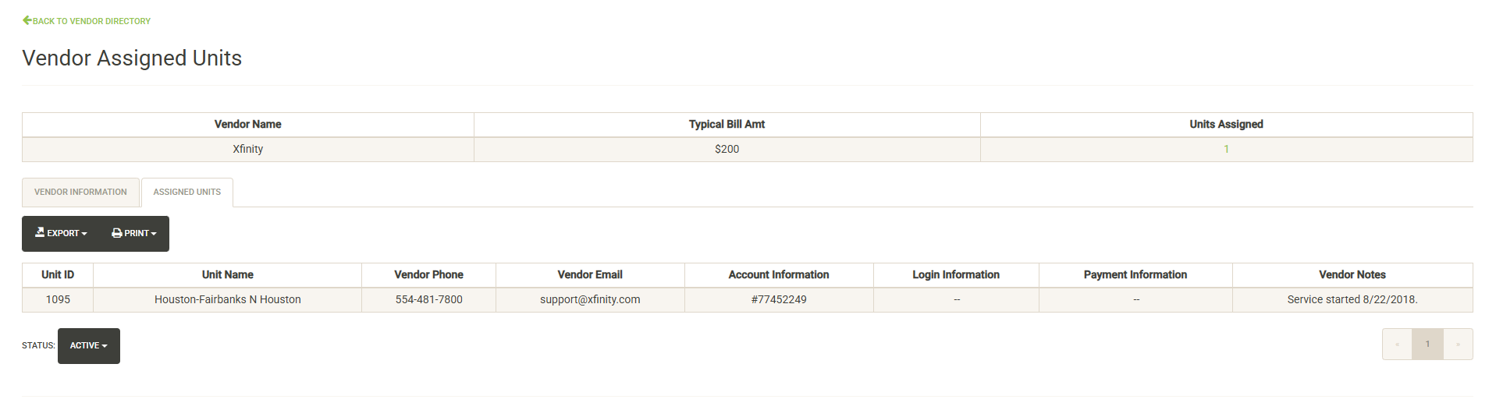Click the Payment Information column header
The image size is (1496, 417).
point(1135,275)
